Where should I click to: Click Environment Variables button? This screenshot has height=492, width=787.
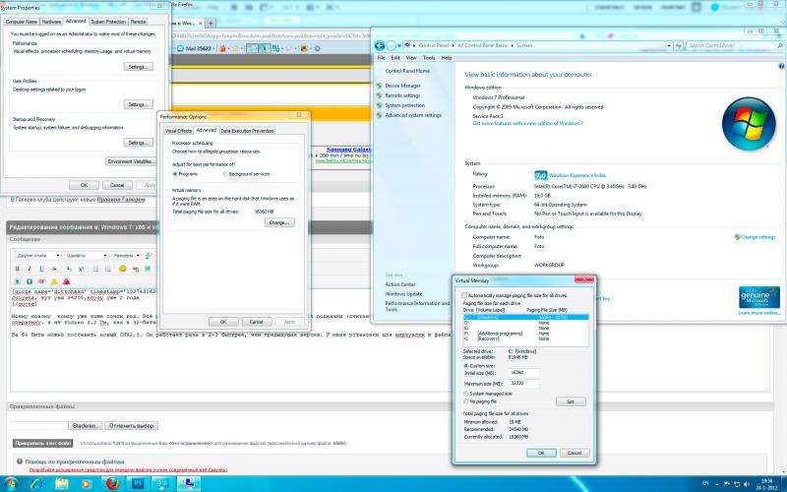[x=130, y=161]
